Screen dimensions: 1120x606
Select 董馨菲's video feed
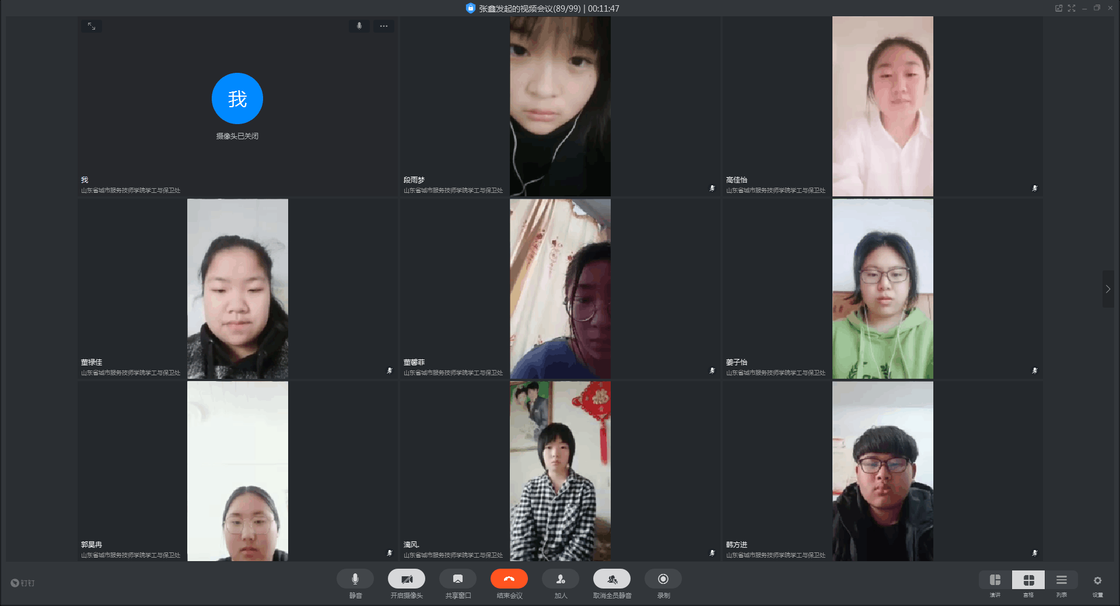coord(560,289)
